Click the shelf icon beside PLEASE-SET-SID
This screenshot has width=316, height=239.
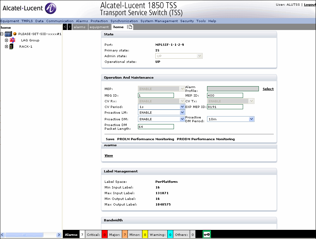[8, 34]
